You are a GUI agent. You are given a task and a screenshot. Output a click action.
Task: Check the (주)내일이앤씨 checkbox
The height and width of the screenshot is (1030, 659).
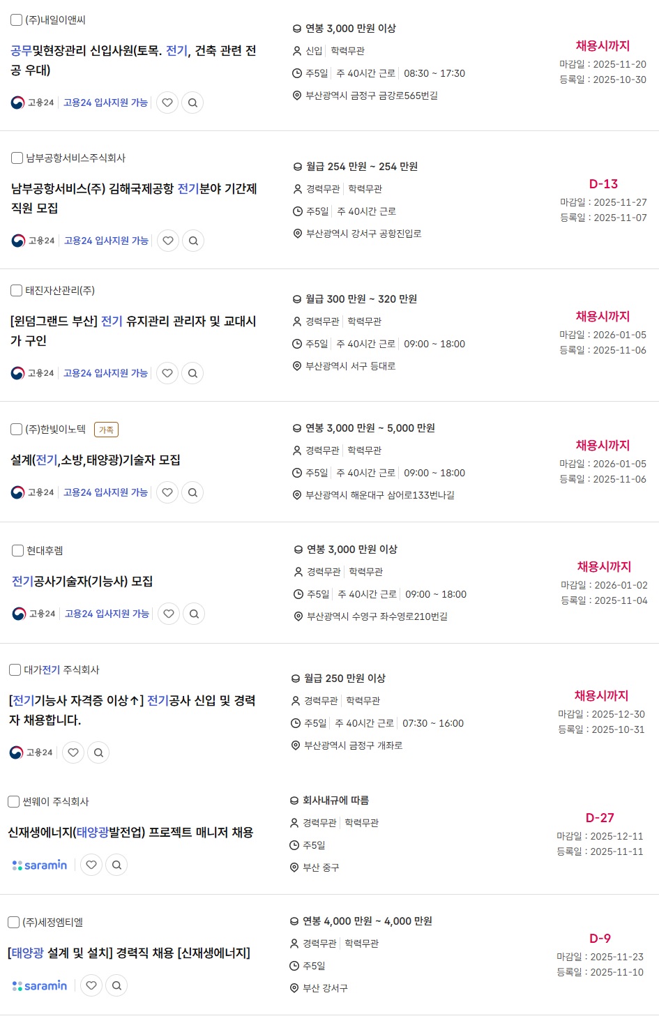16,20
